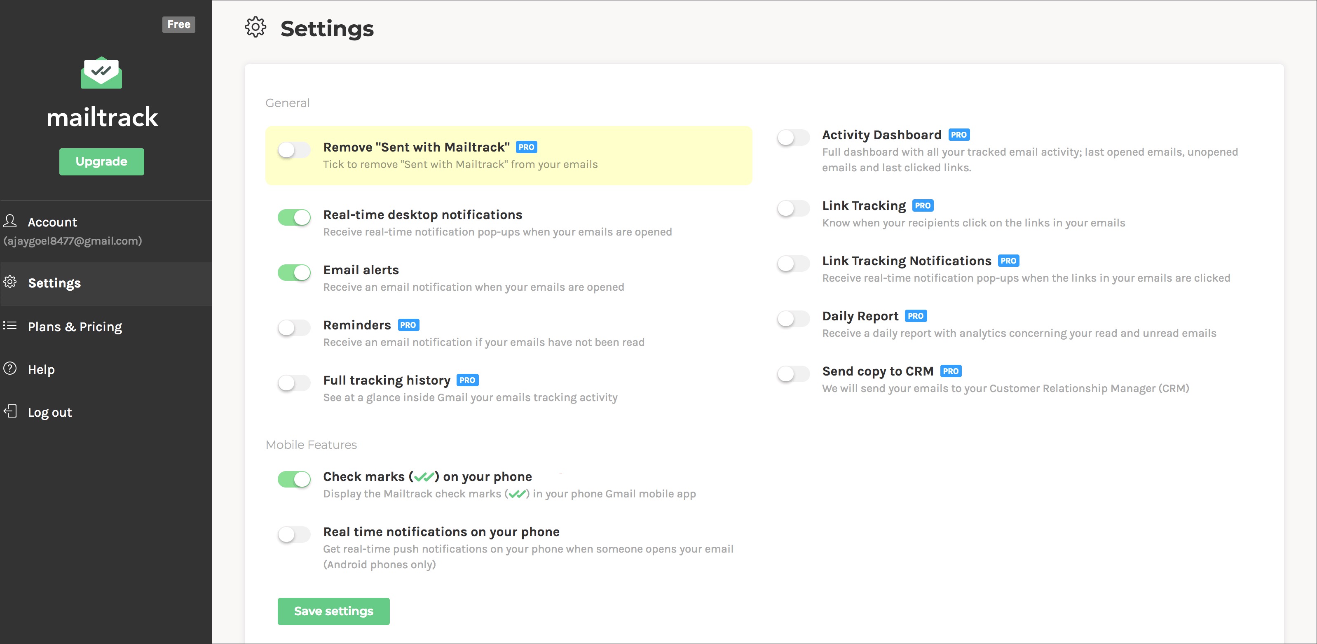Viewport: 1317px width, 644px height.
Task: Click the Send copy to CRM title
Action: (877, 371)
